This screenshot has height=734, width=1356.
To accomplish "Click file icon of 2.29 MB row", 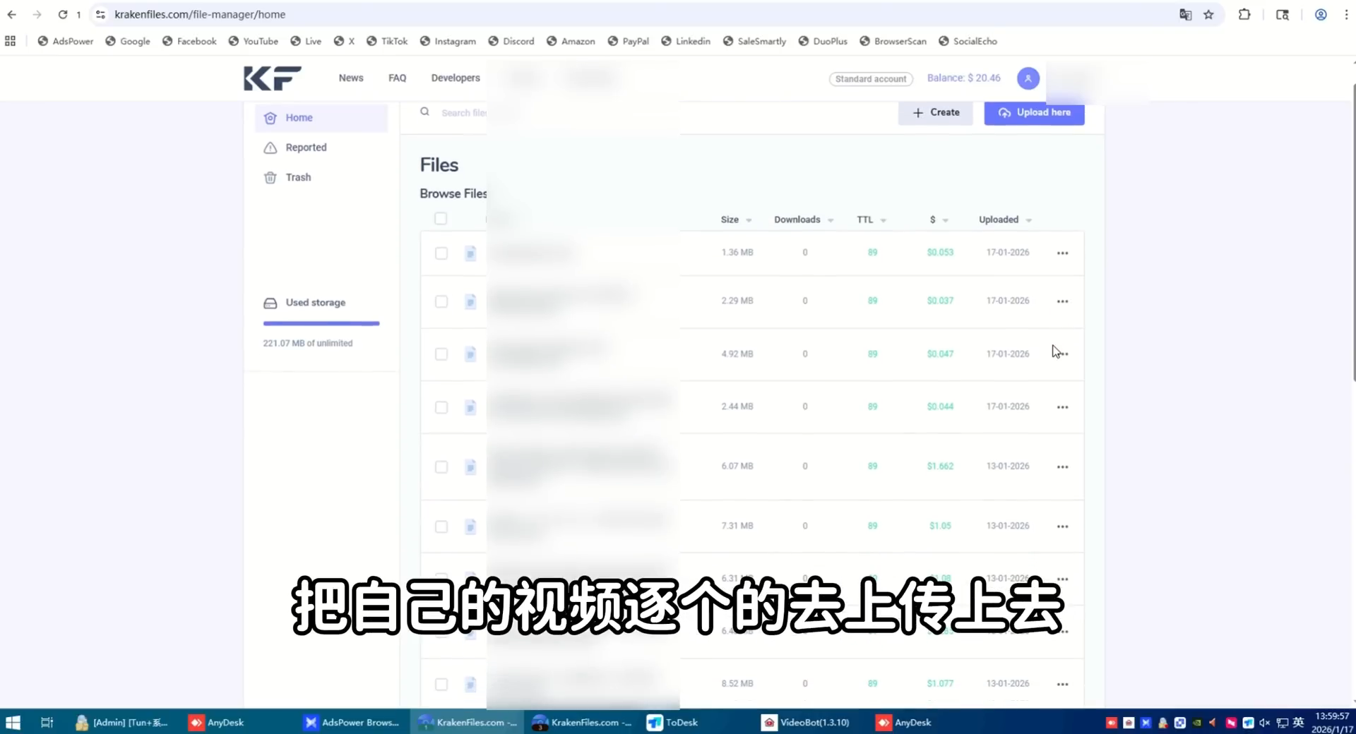I will pyautogui.click(x=470, y=302).
